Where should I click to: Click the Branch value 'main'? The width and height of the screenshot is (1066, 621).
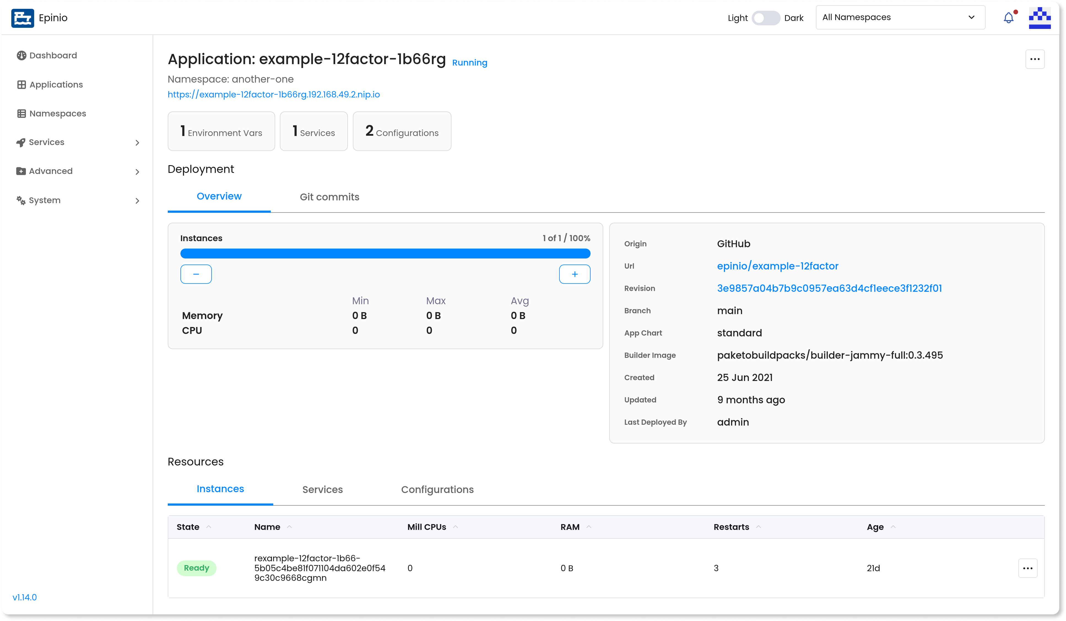pyautogui.click(x=730, y=311)
